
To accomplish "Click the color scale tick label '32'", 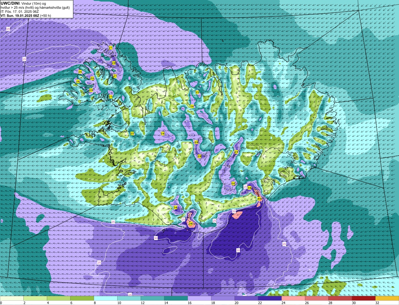I will coord(377,303).
